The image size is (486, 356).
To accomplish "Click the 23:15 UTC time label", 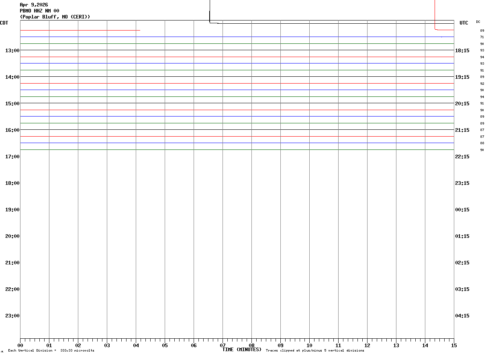I will pyautogui.click(x=462, y=183).
